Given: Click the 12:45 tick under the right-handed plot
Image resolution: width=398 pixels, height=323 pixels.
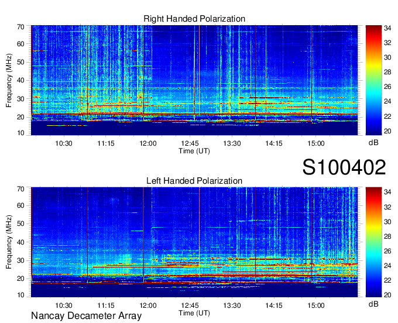Looking at the screenshot, I should coord(190,143).
